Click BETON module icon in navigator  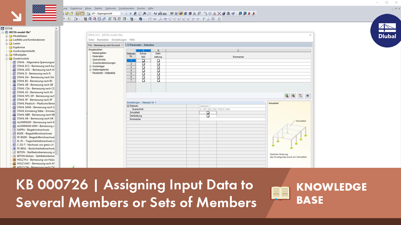click(14, 152)
